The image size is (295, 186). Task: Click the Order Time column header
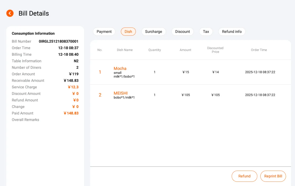259,50
